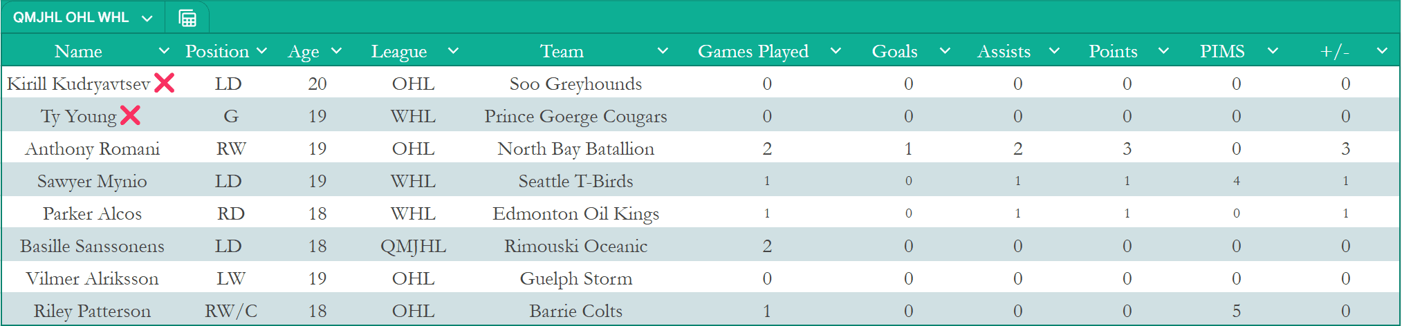1402x326 pixels.
Task: Open the Points column filter arrow
Action: pos(1163,51)
